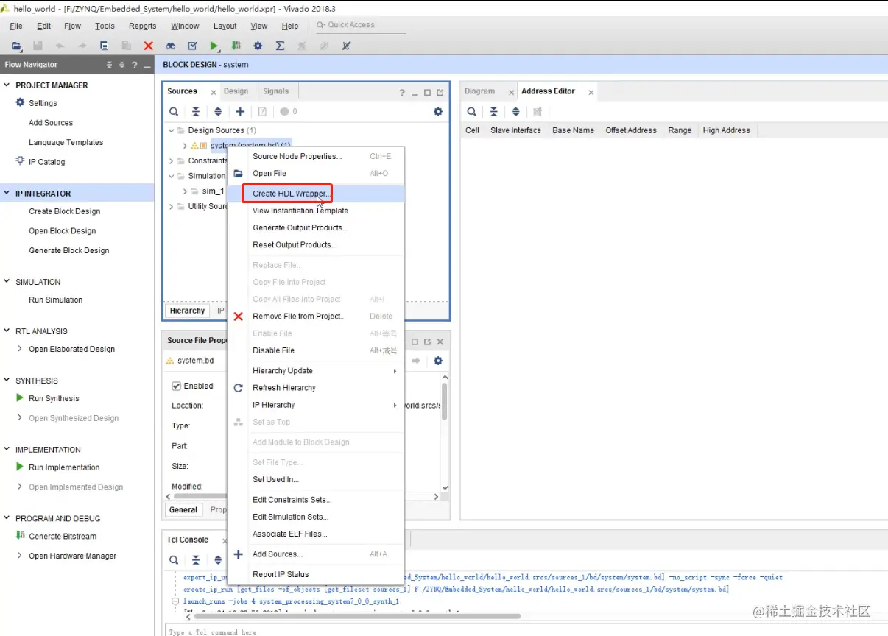
Task: Search in the Tcl Console
Action: coord(174,560)
